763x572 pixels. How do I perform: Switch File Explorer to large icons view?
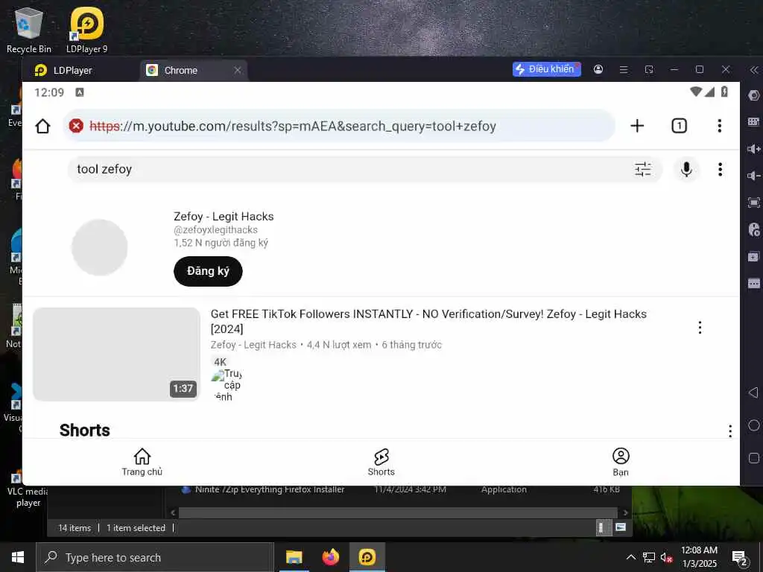[x=621, y=527]
